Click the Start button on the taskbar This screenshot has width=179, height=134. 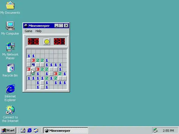(8, 130)
